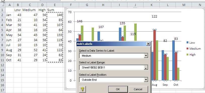This screenshot has height=93, width=205.
Task: Click OK in Add Labels dialog
Action: (x=118, y=89)
